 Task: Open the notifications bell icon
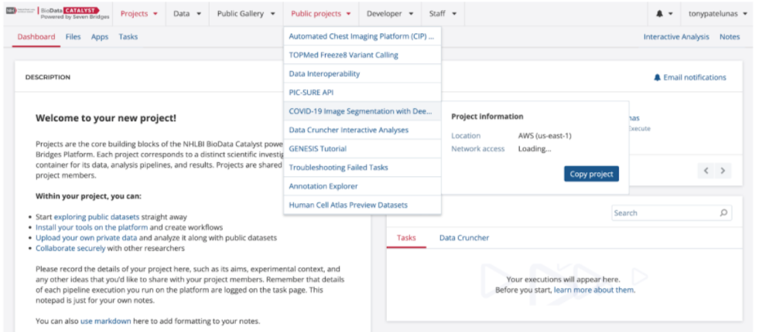659,14
